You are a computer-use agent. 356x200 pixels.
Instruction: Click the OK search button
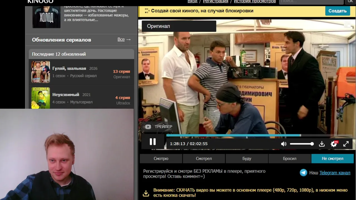point(350,2)
